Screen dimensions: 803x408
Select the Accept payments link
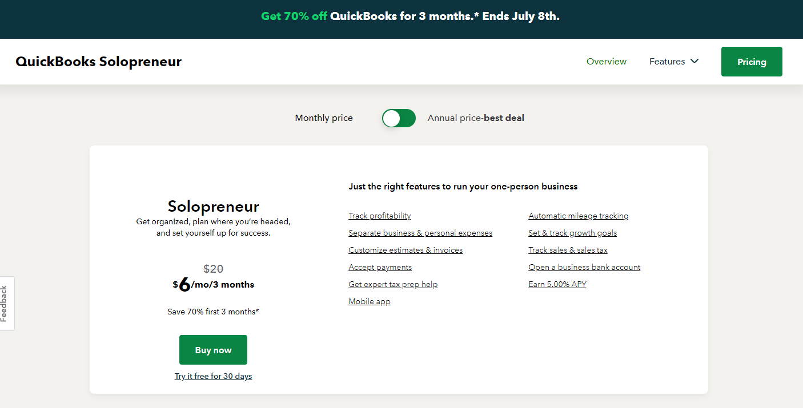[x=380, y=267]
